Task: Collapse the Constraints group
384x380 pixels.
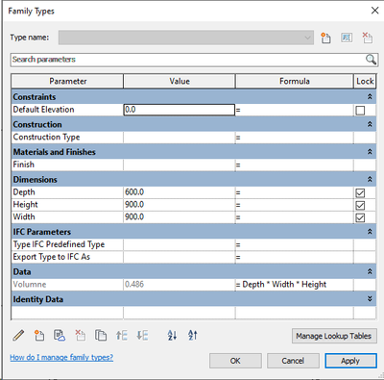Action: (x=370, y=97)
